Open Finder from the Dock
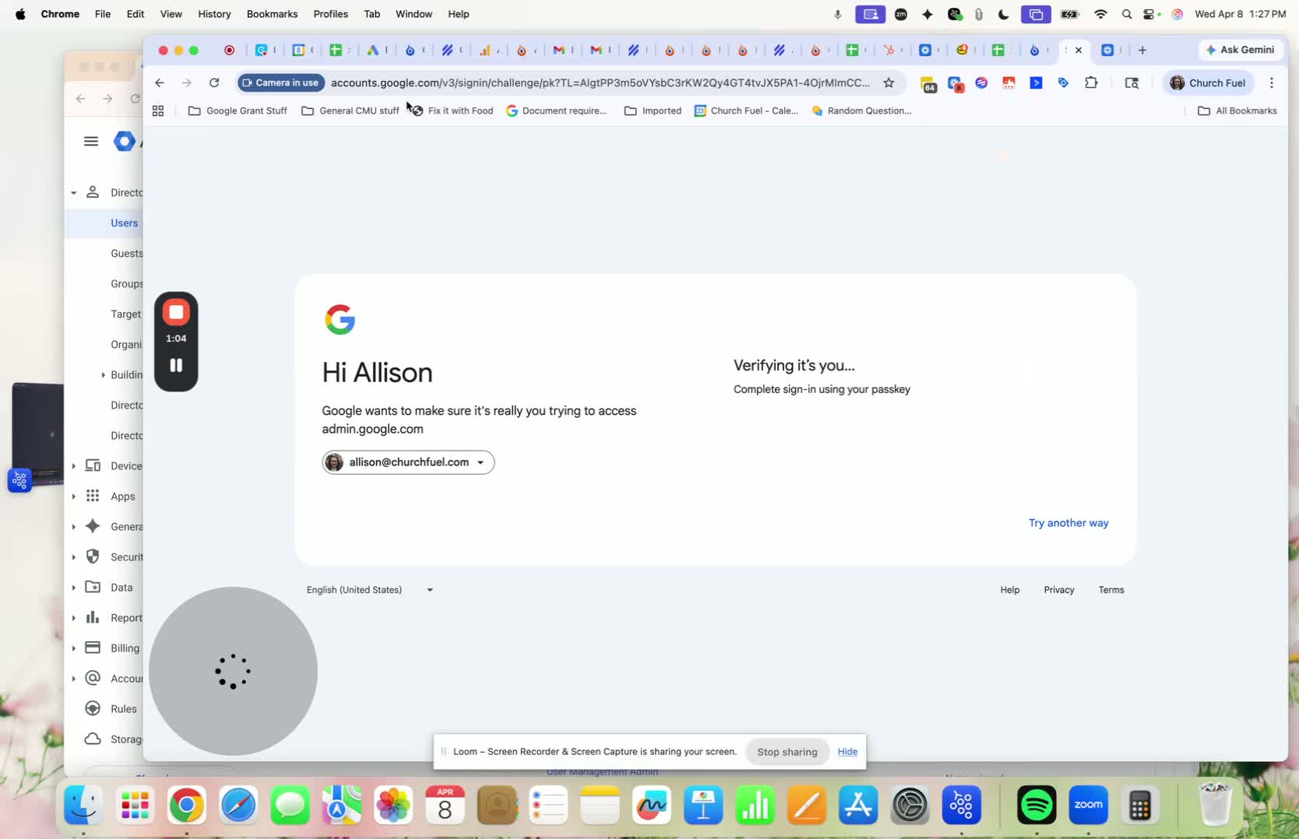Image resolution: width=1299 pixels, height=839 pixels. pos(83,805)
